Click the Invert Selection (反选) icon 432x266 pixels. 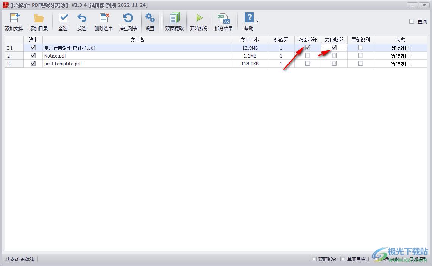[x=82, y=19]
